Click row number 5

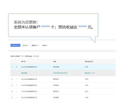coord(12,98)
